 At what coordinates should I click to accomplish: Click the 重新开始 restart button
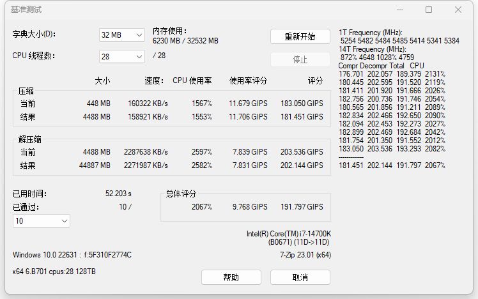[x=300, y=36]
